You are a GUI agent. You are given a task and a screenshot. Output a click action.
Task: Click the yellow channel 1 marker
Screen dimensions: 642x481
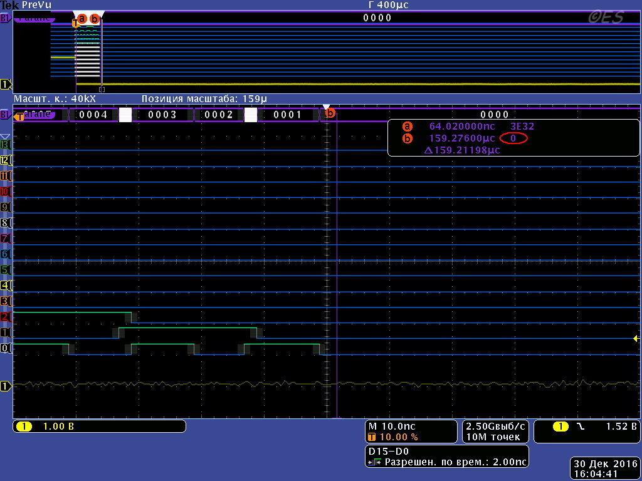pyautogui.click(x=6, y=386)
